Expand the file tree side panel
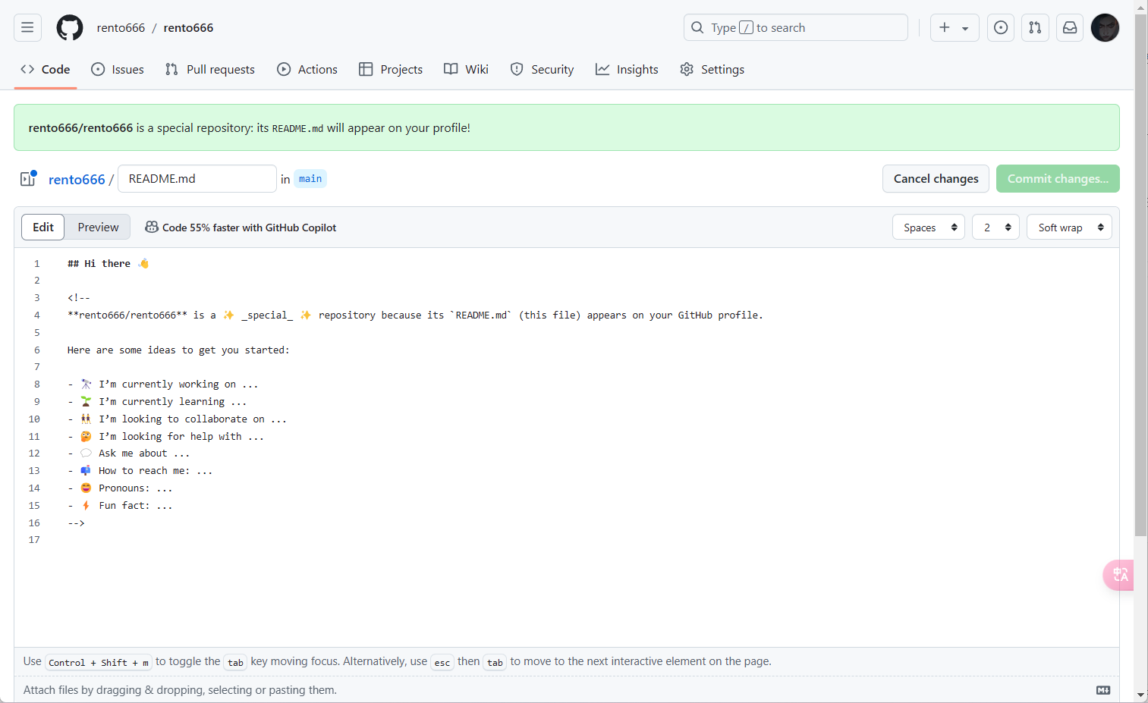Screen dimensions: 1148x703 coord(28,179)
